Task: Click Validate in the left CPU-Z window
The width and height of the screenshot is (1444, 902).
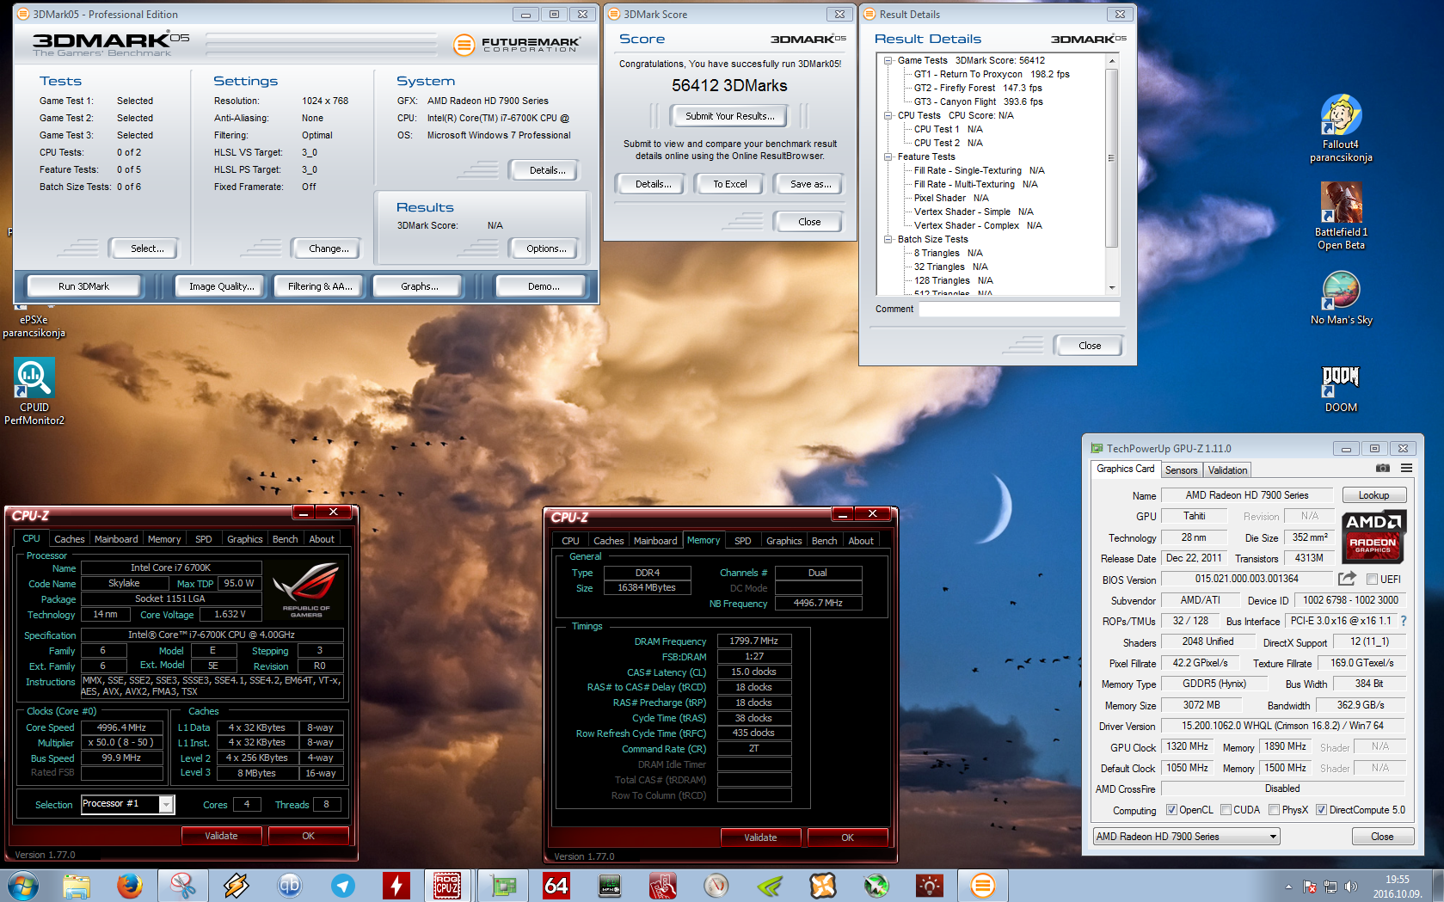Action: click(221, 836)
